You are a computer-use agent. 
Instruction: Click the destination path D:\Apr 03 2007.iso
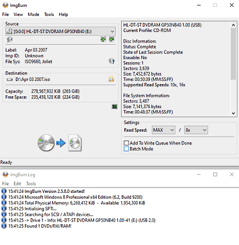(x=32, y=79)
